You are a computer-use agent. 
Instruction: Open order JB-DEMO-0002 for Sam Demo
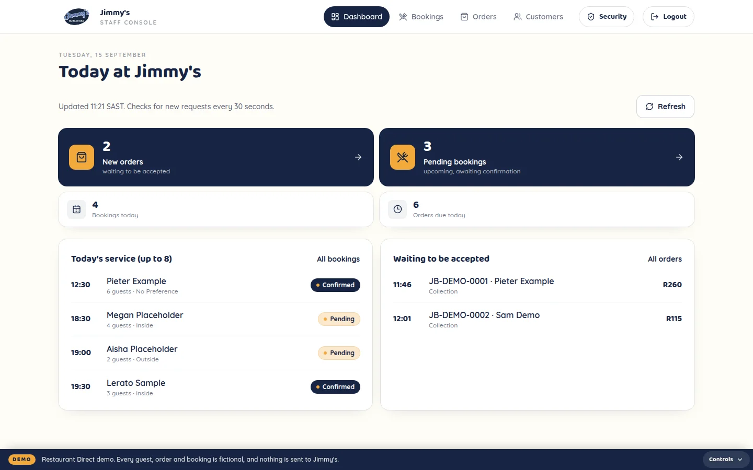tap(538, 319)
